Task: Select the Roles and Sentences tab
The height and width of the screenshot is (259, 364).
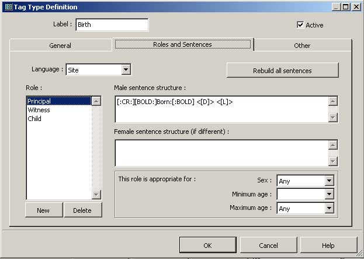Action: tap(183, 44)
